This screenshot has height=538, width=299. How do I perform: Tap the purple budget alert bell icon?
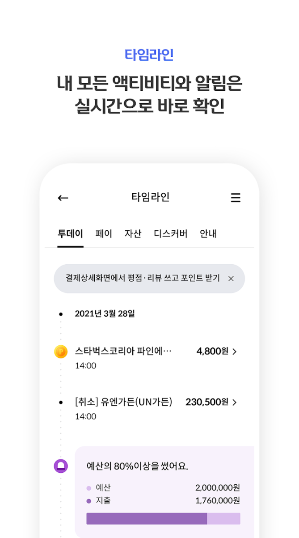coord(61,466)
